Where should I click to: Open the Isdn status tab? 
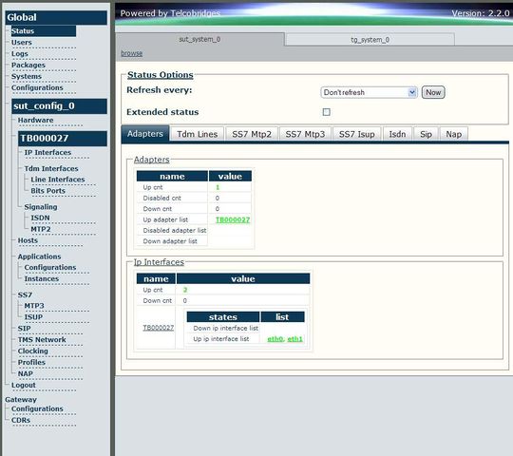[x=397, y=134]
